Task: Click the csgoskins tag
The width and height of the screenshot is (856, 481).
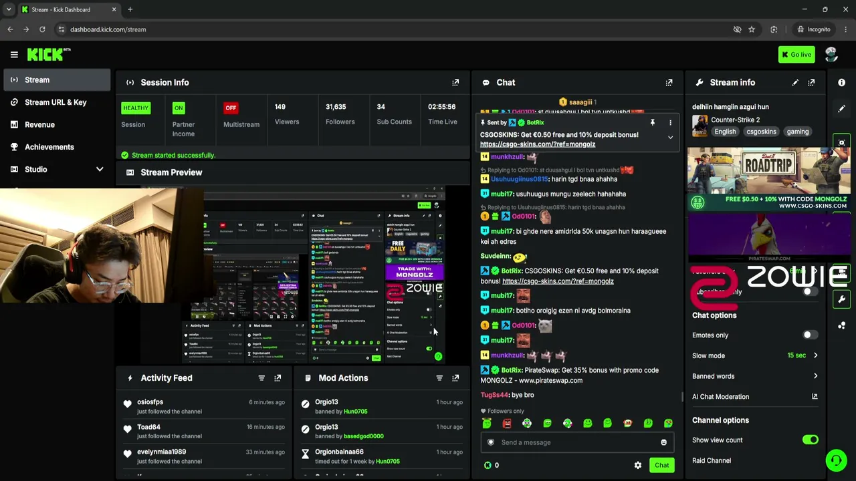Action: pyautogui.click(x=761, y=132)
